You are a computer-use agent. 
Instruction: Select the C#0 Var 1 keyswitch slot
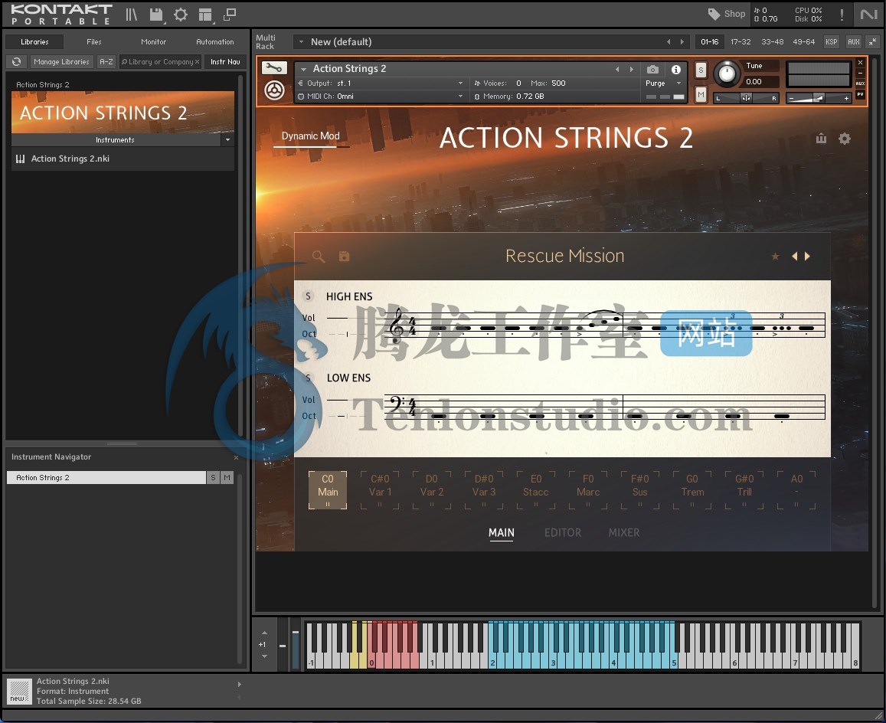(x=380, y=490)
